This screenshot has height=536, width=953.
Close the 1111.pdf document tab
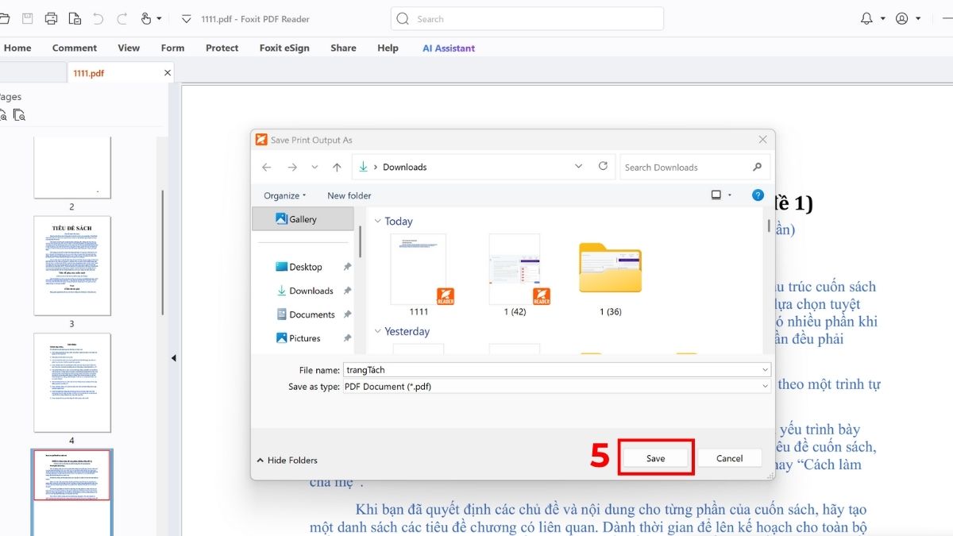(x=167, y=72)
